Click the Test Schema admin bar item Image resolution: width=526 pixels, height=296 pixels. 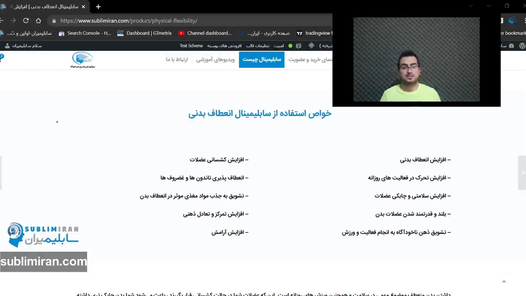191,46
